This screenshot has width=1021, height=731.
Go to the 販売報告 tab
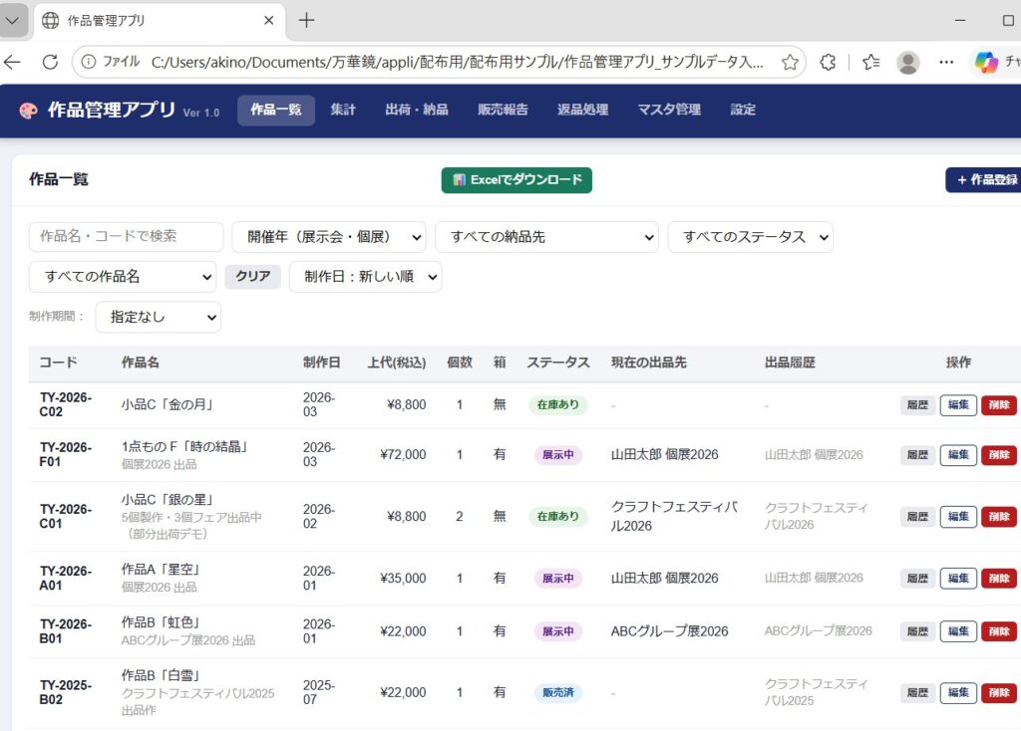click(503, 110)
